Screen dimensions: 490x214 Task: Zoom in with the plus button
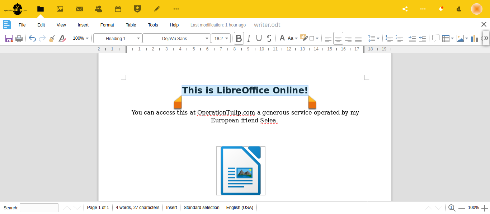pyautogui.click(x=485, y=208)
